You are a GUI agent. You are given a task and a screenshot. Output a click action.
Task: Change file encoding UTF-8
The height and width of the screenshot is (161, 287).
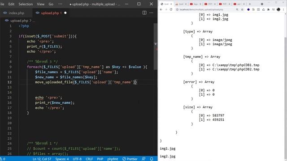coord(77,159)
